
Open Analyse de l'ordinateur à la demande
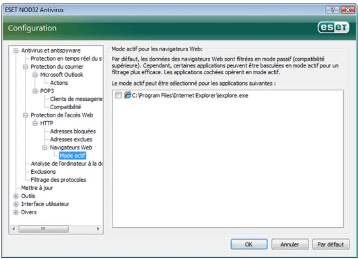67,163
